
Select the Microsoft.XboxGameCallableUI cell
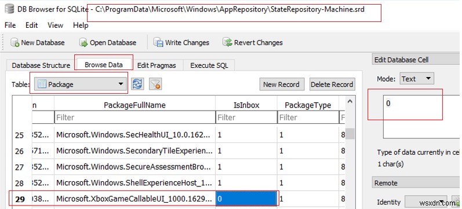(x=134, y=199)
